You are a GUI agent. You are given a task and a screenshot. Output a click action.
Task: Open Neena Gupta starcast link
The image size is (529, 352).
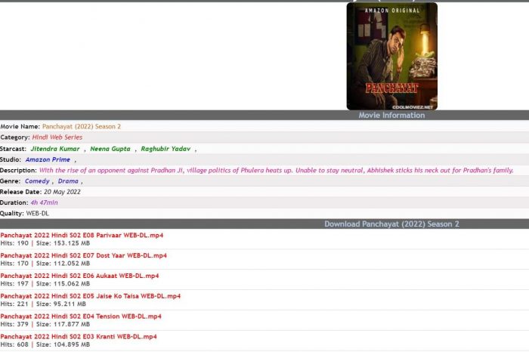(x=110, y=149)
